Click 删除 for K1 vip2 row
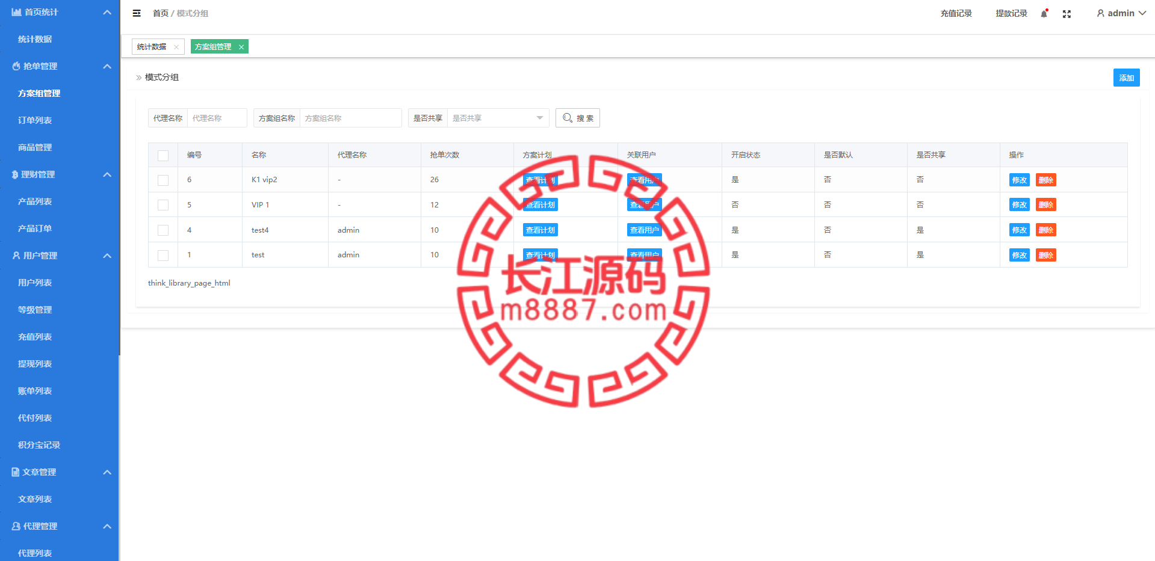This screenshot has height=561, width=1155. pyautogui.click(x=1045, y=180)
